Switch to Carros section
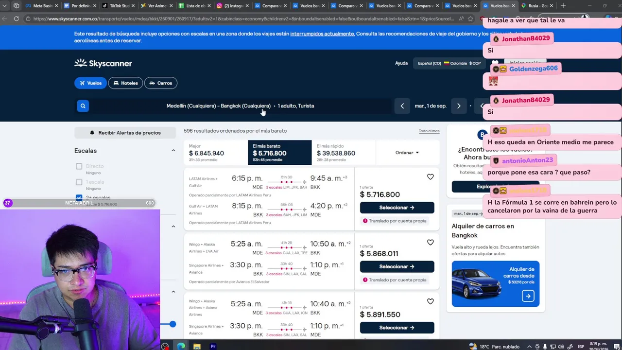The width and height of the screenshot is (622, 350). pos(161,83)
